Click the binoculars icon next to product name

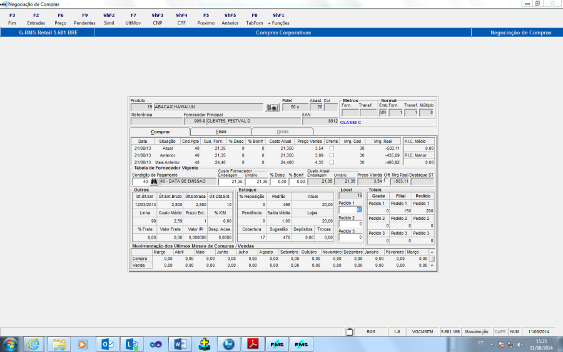coord(272,108)
